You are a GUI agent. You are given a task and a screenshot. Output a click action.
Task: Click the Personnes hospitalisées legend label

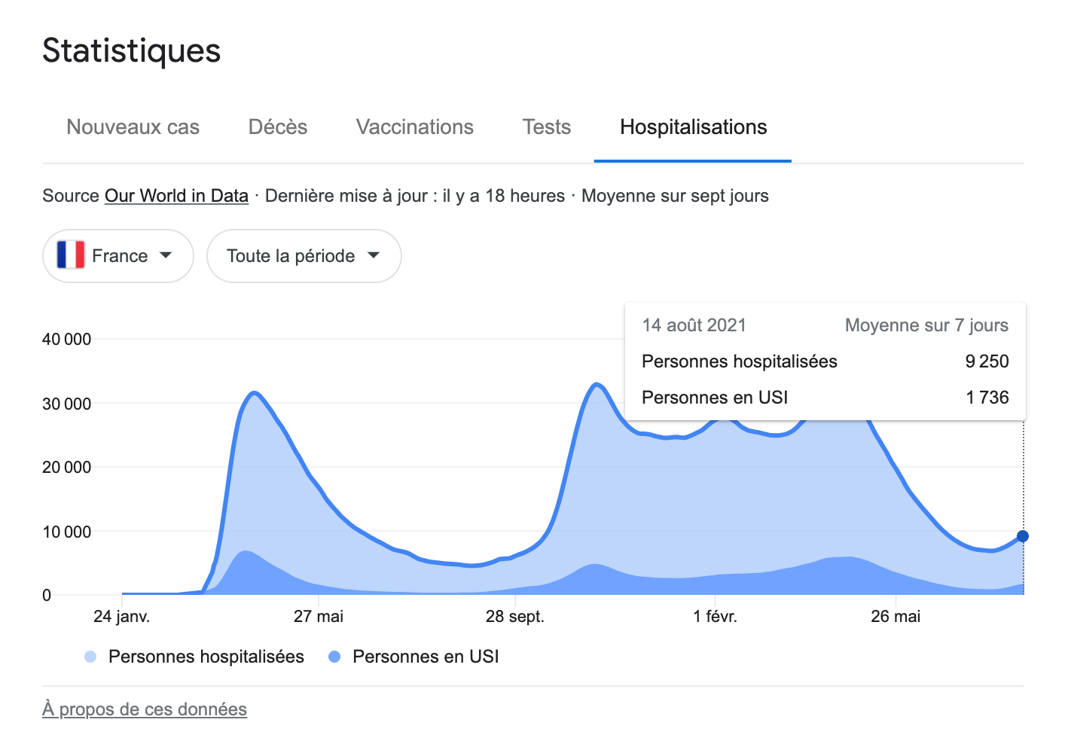[x=206, y=657]
